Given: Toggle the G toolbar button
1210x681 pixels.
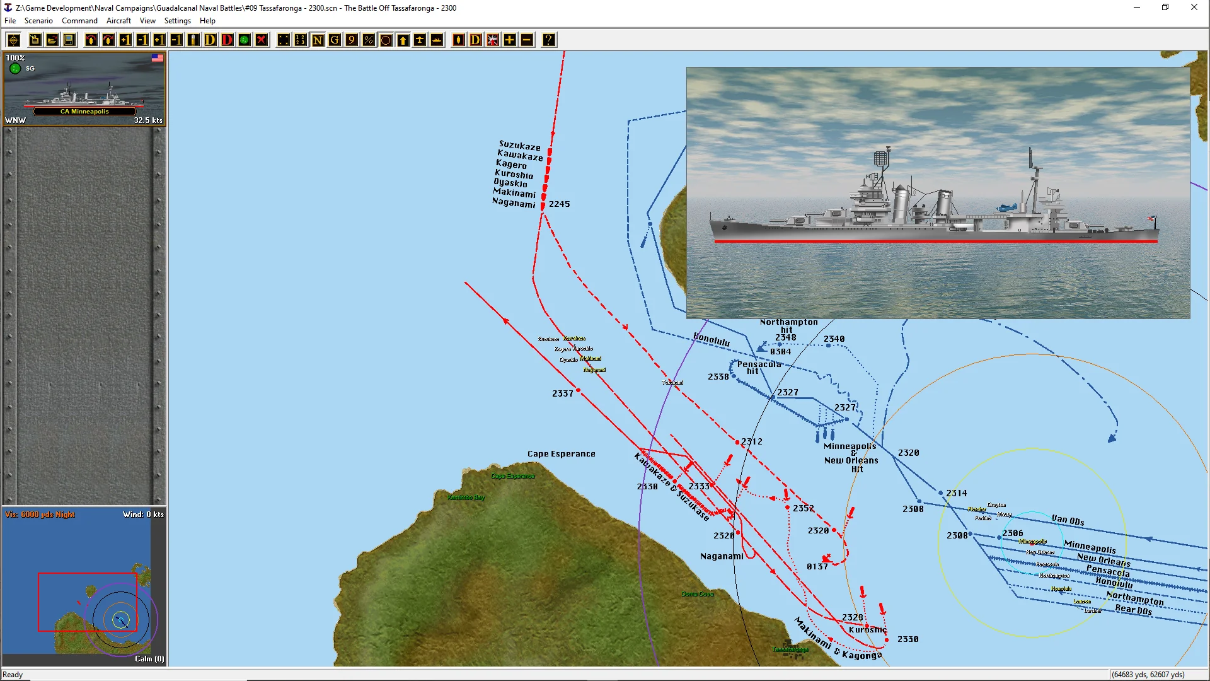Looking at the screenshot, I should click(335, 40).
